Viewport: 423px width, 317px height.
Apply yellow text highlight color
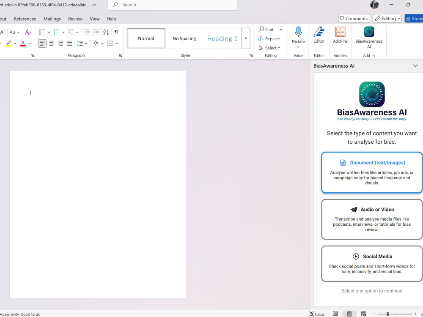(x=8, y=43)
